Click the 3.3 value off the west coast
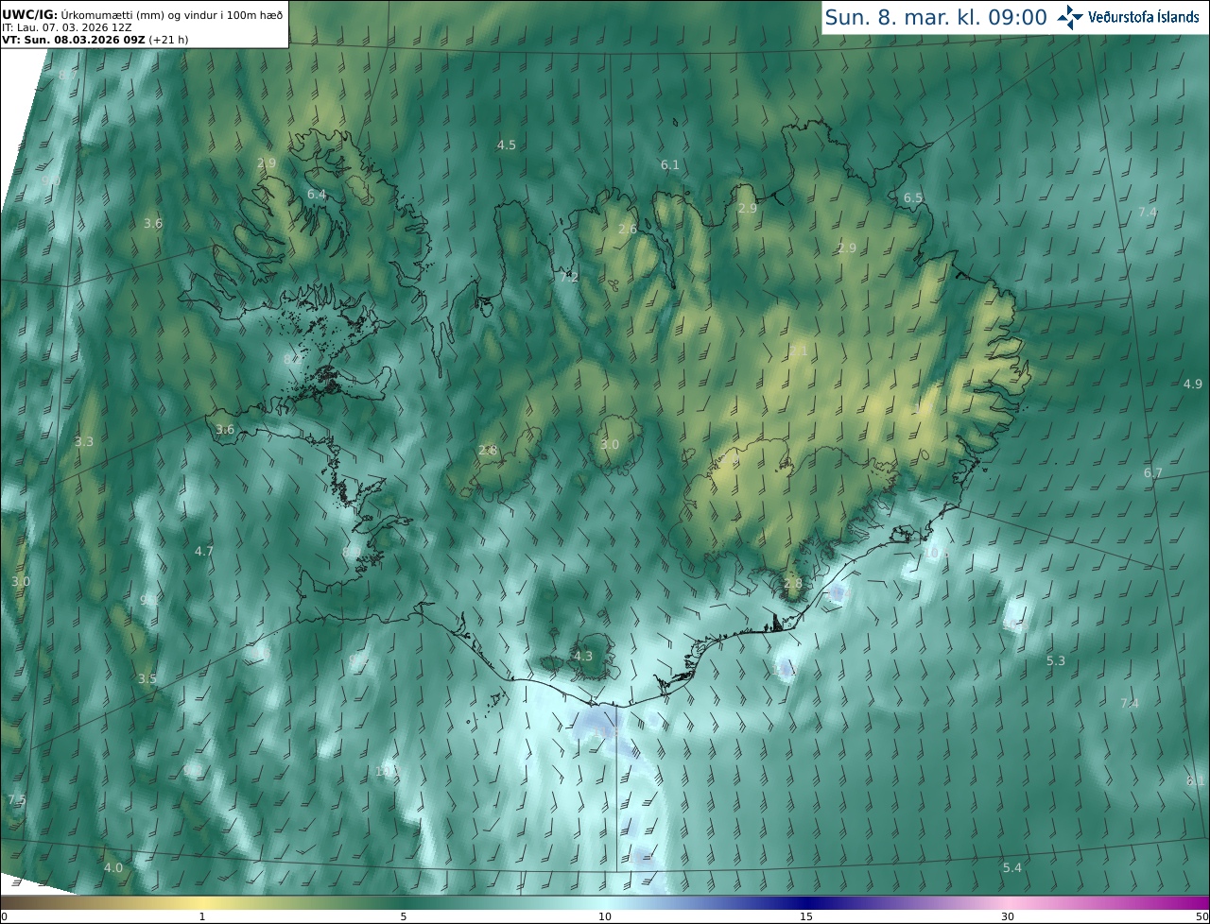The height and width of the screenshot is (924, 1210). coord(84,441)
